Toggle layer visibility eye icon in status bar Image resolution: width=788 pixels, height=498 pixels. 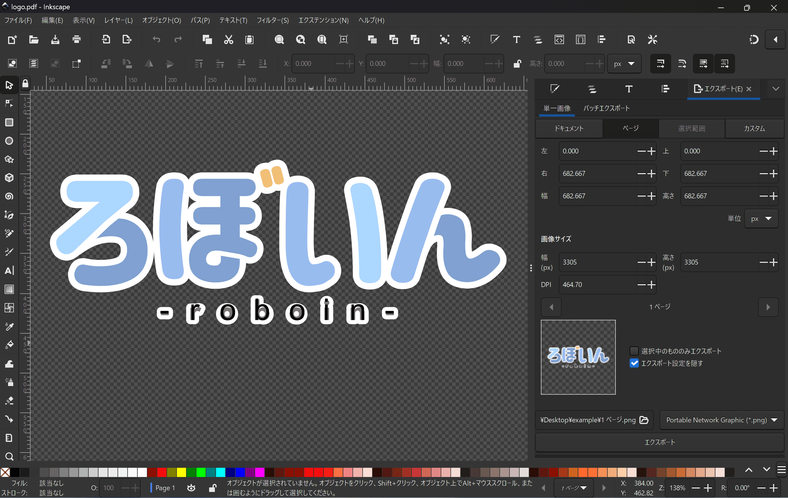click(191, 488)
